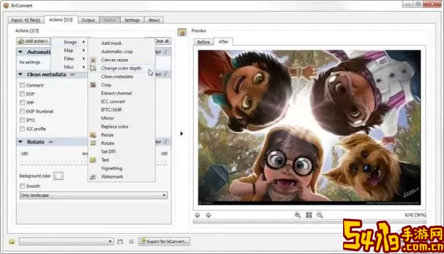
Task: Click the Clear all button
Action: [x=162, y=41]
